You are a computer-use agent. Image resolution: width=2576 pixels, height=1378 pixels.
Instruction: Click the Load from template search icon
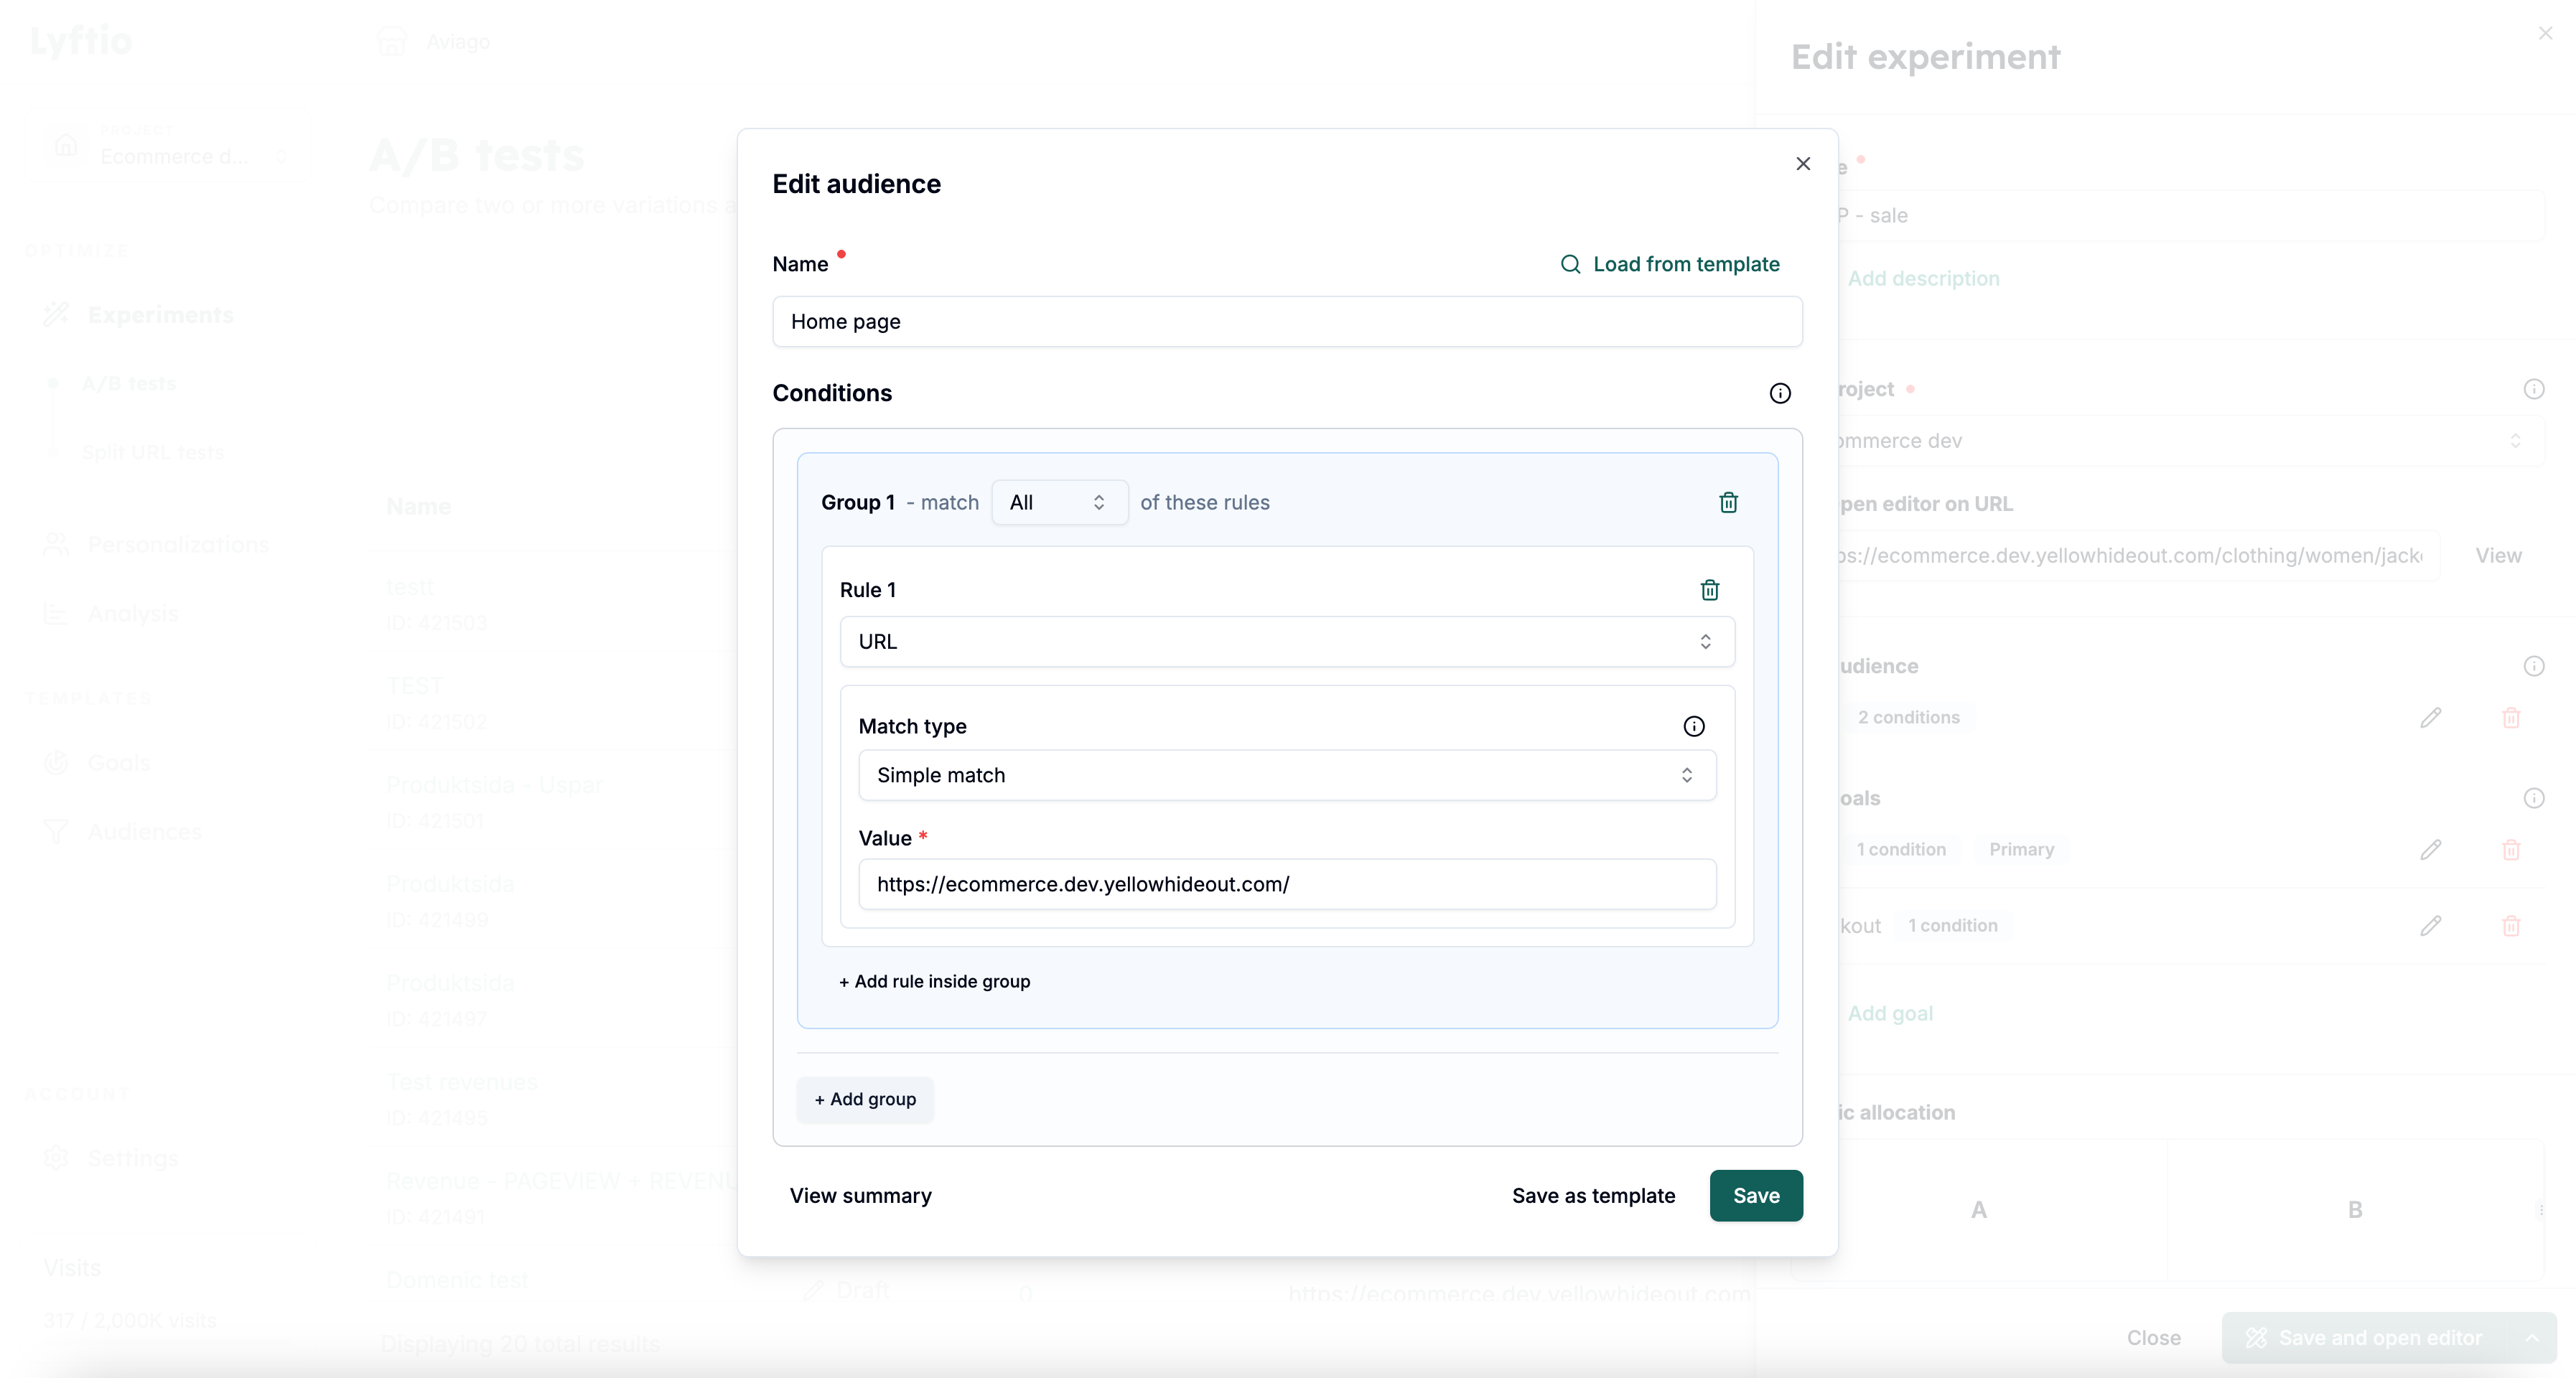(1570, 264)
